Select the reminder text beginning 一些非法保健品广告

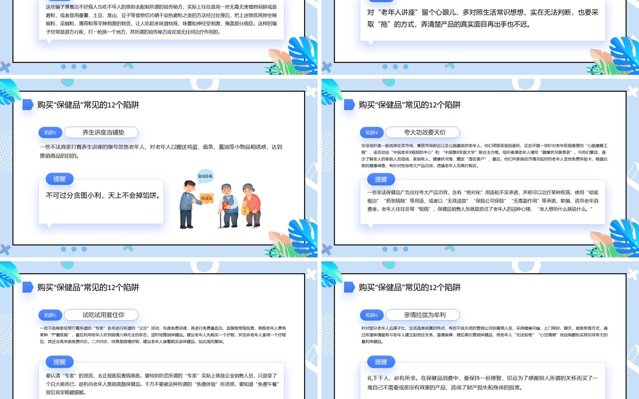point(482,200)
